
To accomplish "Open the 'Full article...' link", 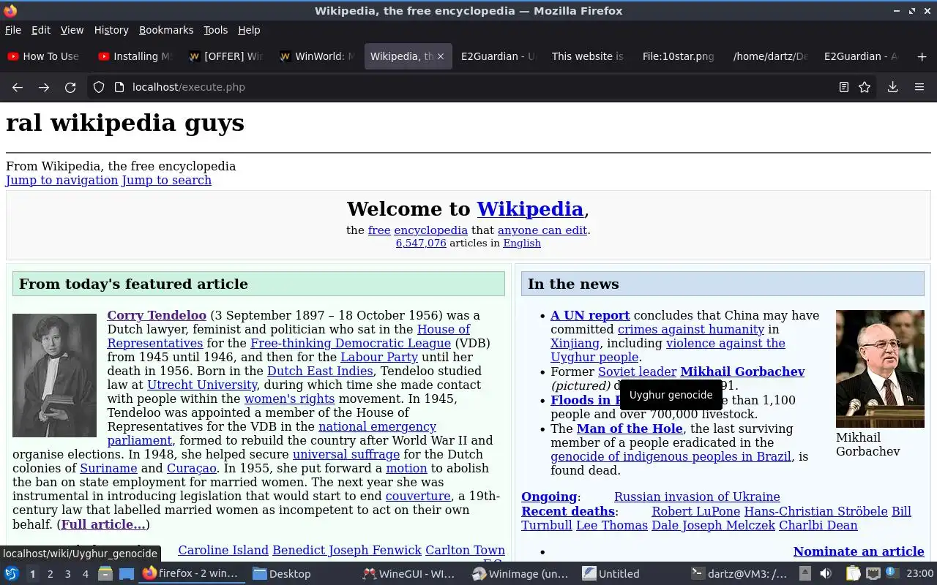I will click(x=103, y=524).
